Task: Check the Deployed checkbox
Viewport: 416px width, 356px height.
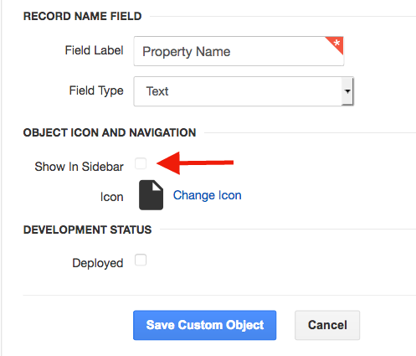Action: 141,260
